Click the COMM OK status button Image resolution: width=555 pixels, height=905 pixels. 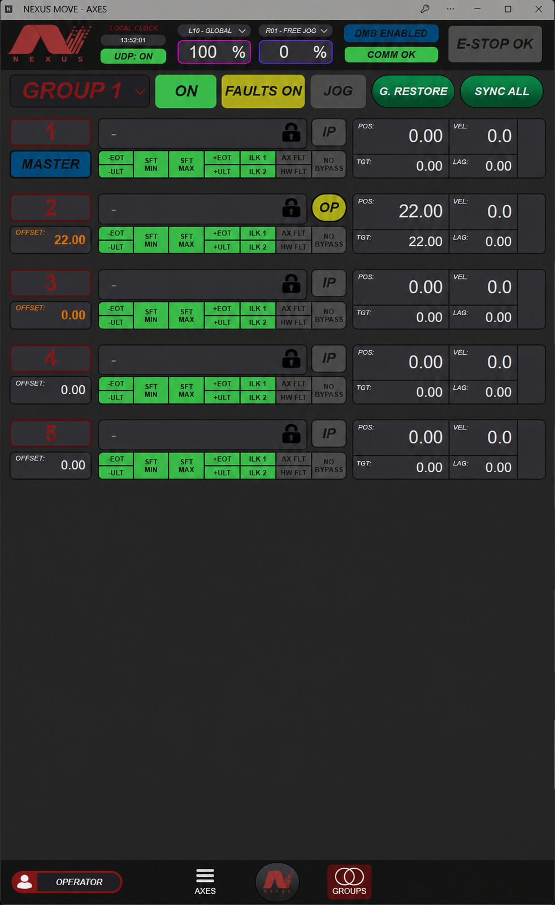[x=391, y=54]
